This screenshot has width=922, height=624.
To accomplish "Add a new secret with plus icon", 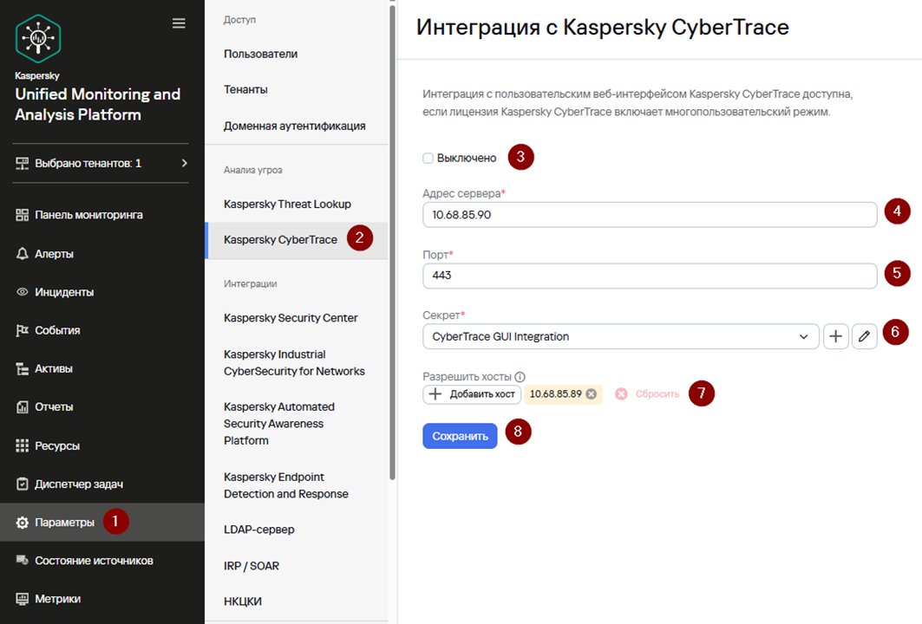I will (835, 336).
